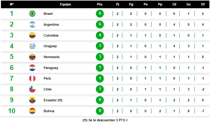Click the Pts. column header
This screenshot has width=210, height=124.
(100, 4)
